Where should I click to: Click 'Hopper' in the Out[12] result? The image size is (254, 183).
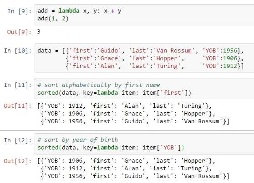pos(194,161)
